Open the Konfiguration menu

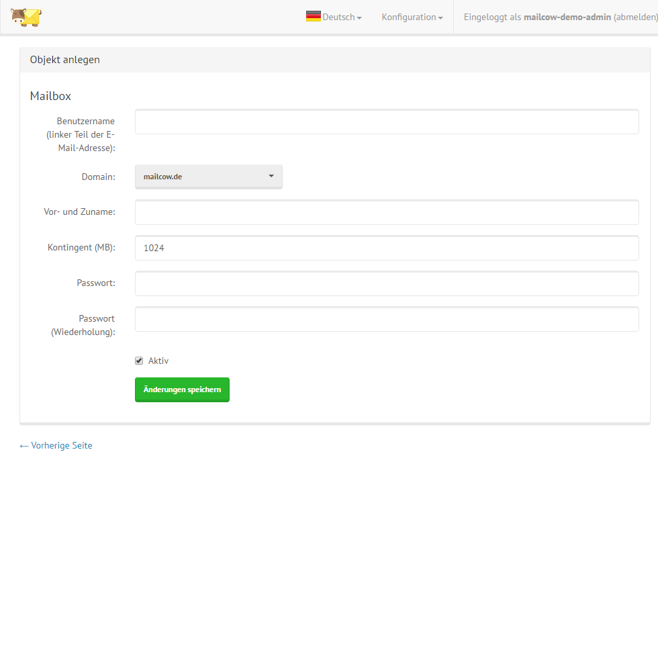pos(412,17)
